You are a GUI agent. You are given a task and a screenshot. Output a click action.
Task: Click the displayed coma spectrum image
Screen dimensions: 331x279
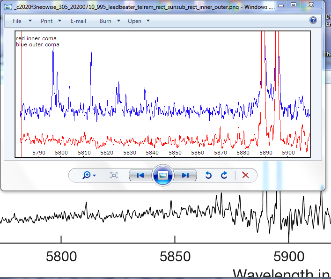click(163, 94)
